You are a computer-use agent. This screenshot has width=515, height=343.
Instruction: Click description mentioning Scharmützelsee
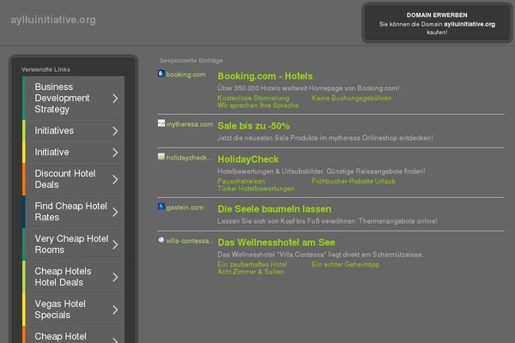320,255
